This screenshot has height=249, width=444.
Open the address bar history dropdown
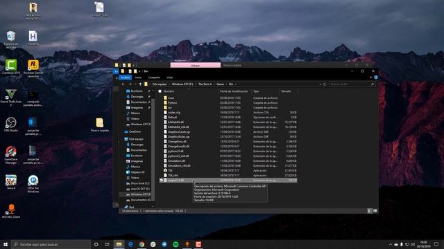point(321,84)
